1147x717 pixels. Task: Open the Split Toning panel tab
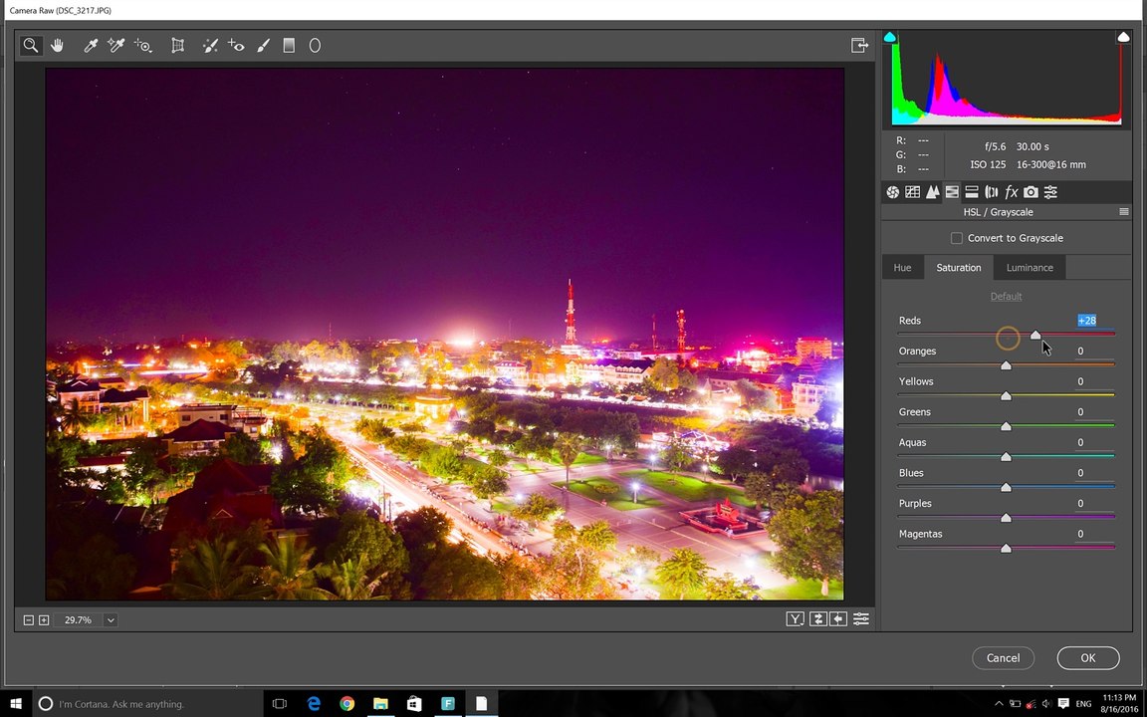tap(972, 191)
